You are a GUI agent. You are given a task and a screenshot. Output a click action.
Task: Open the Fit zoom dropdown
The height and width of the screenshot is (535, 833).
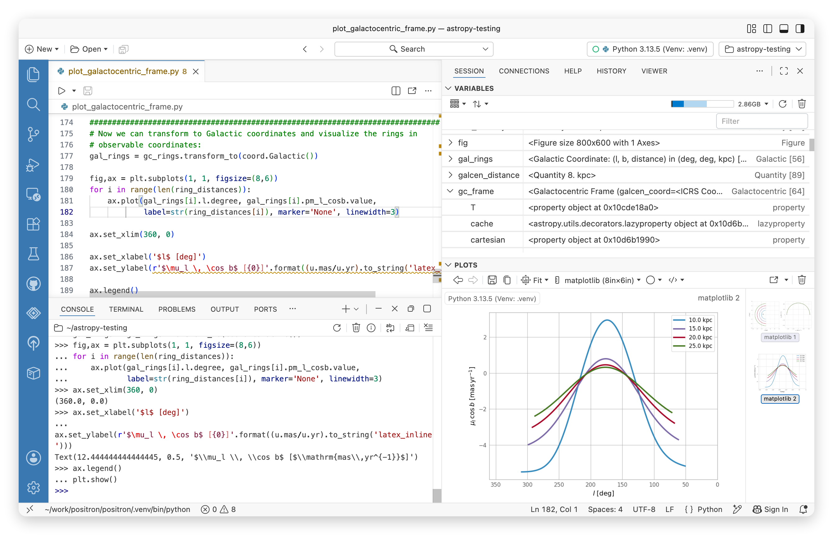click(x=535, y=280)
